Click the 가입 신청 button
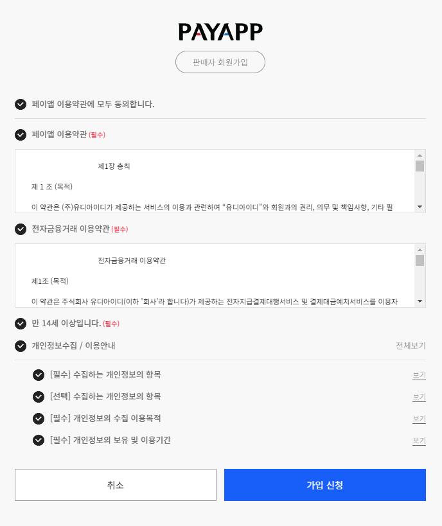 click(x=325, y=485)
